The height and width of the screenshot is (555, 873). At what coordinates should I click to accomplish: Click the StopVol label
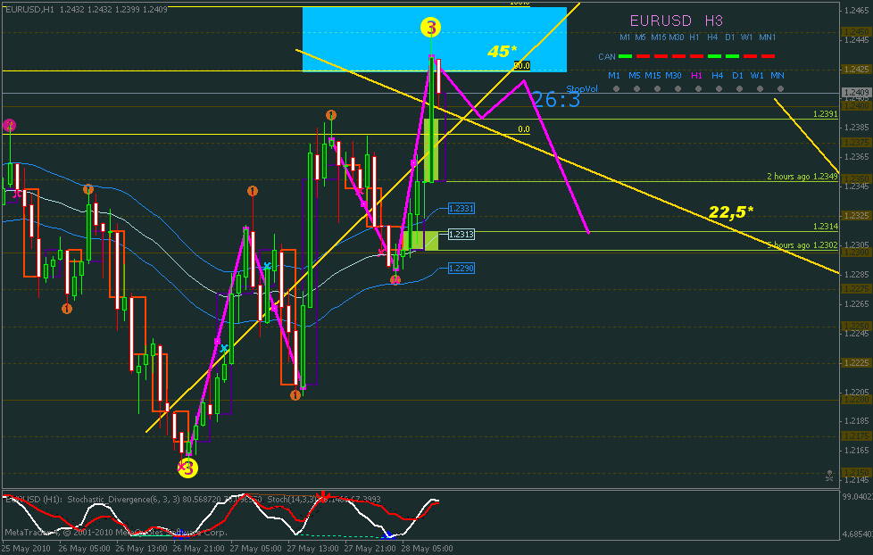click(582, 88)
